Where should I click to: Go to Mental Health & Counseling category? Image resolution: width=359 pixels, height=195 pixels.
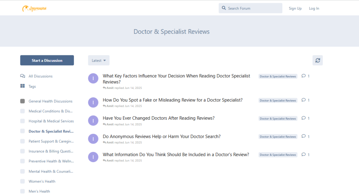click(51, 172)
